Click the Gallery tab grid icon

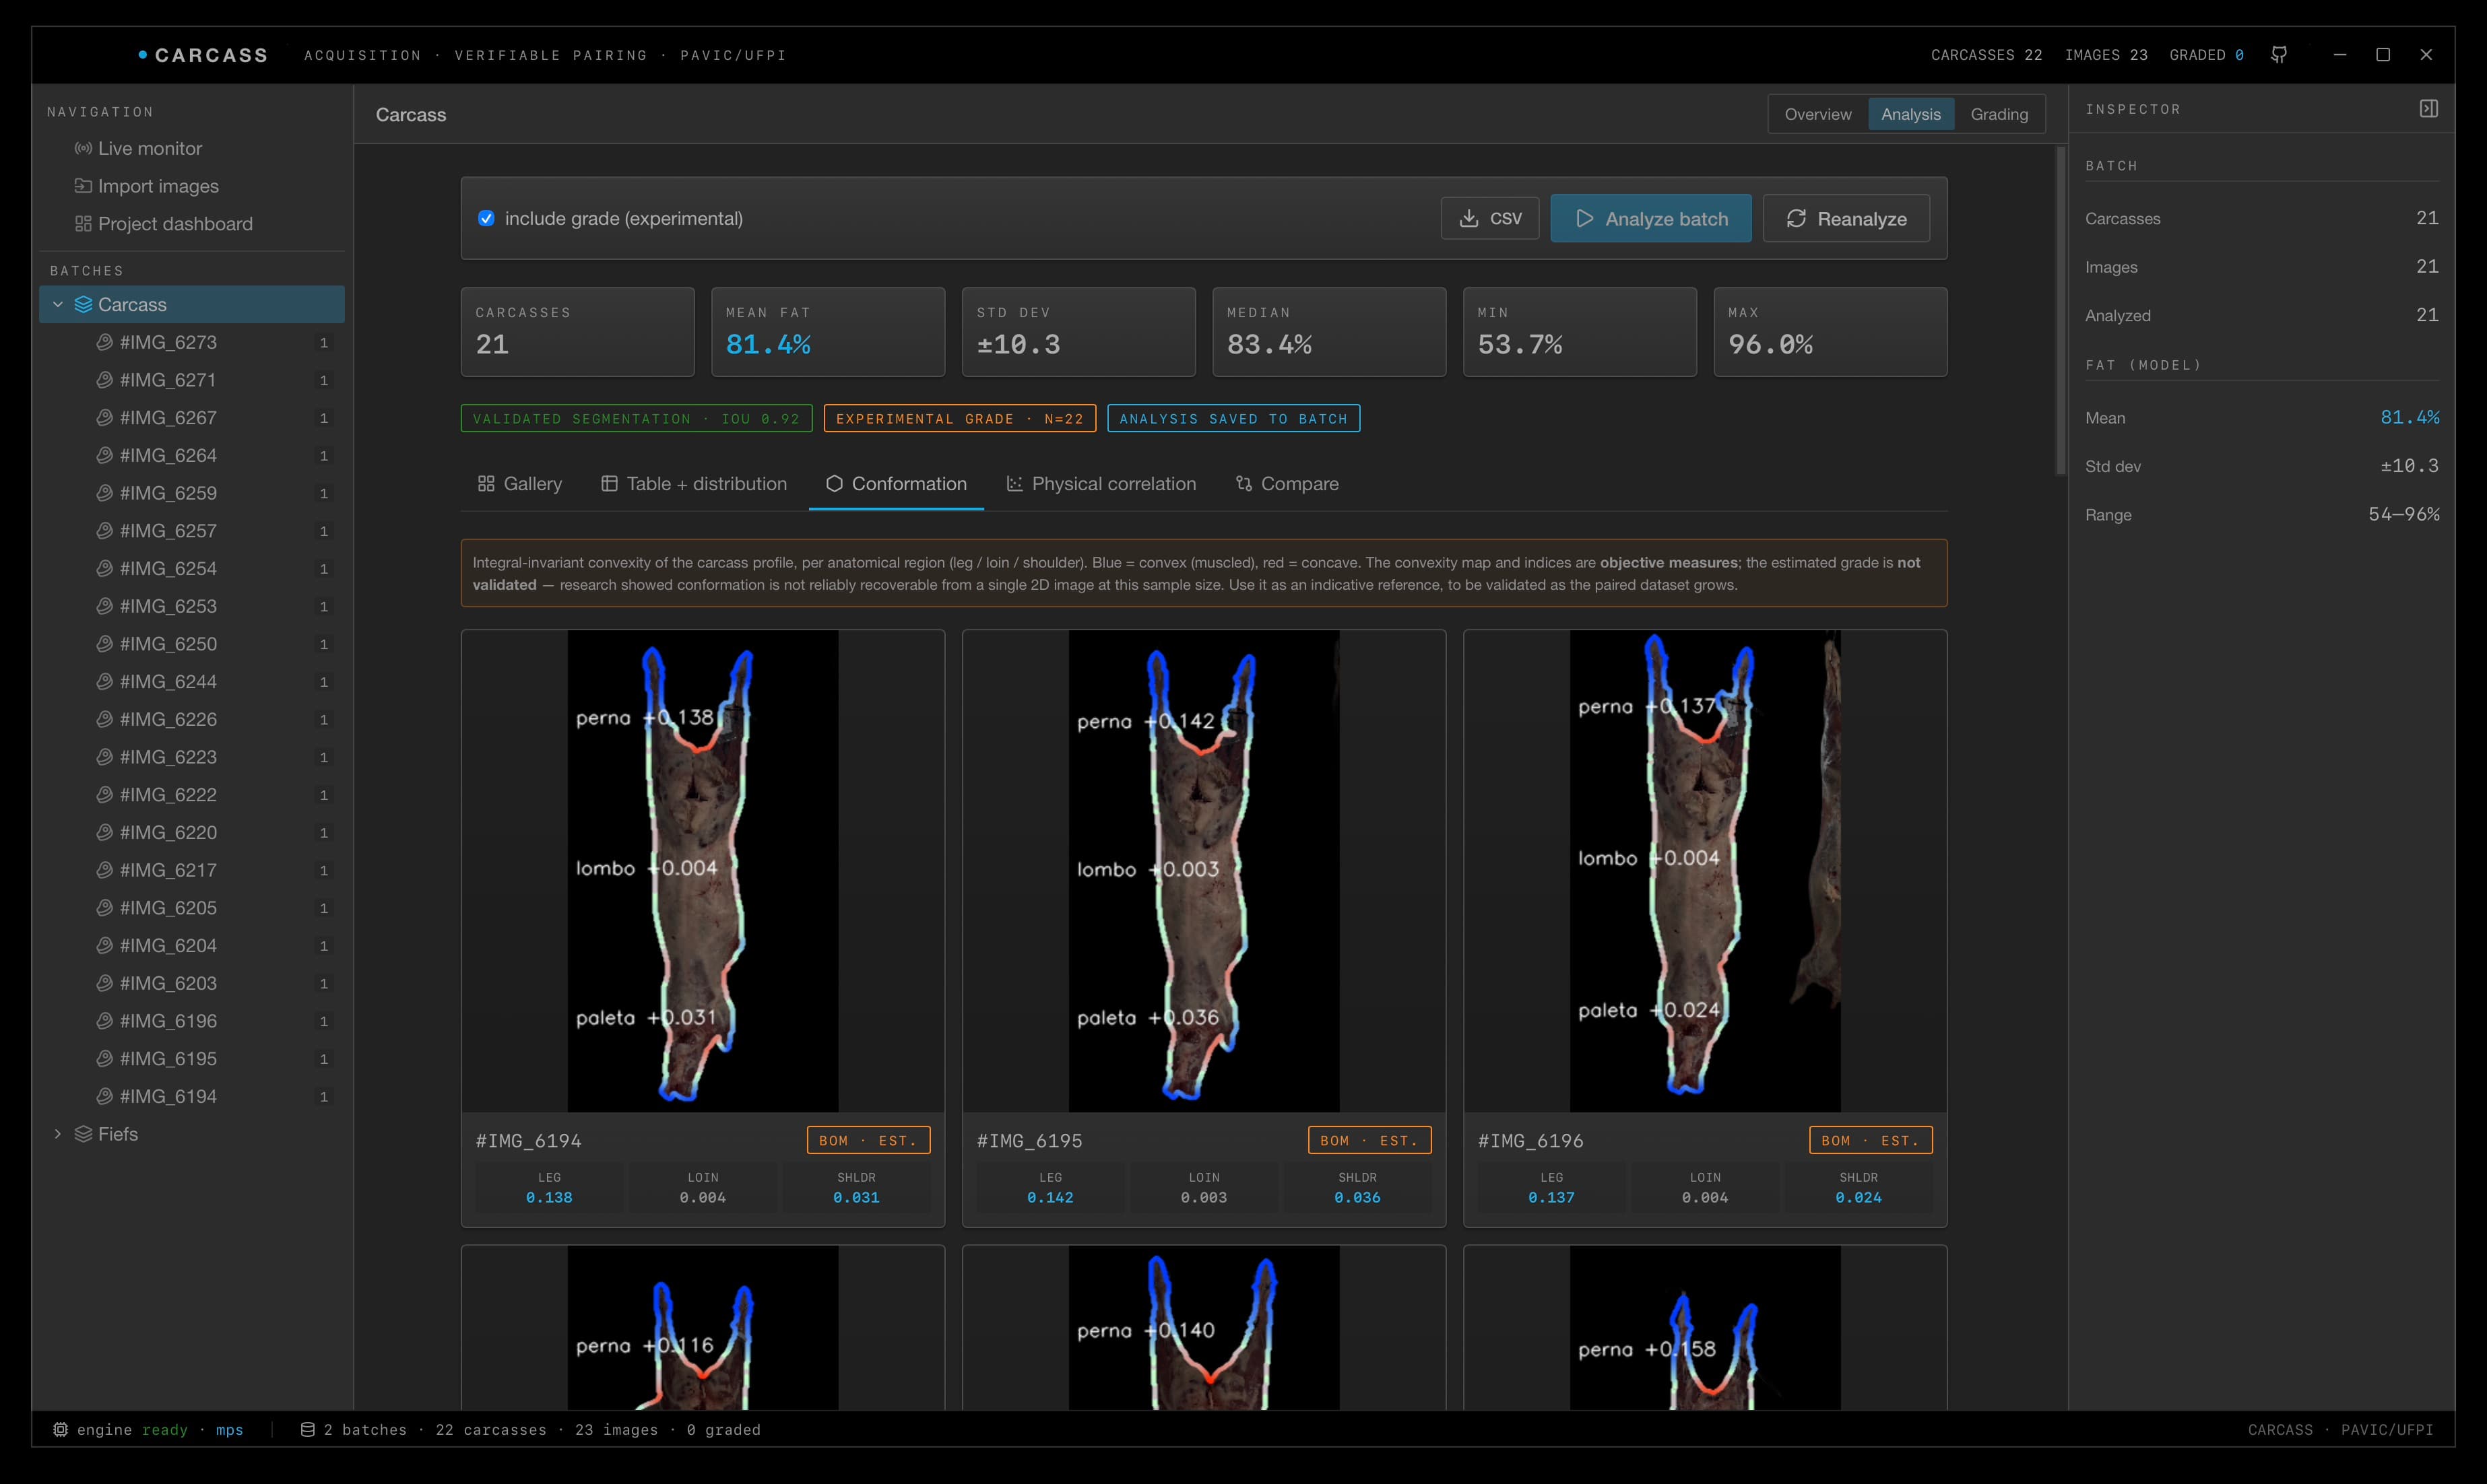click(486, 484)
